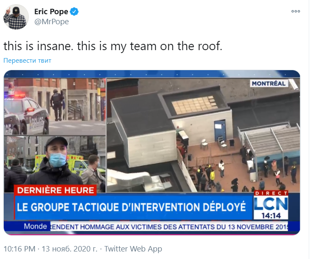This screenshot has height=259, width=310.
Task: Click the tweet text 'this is insane'
Action: (37, 46)
